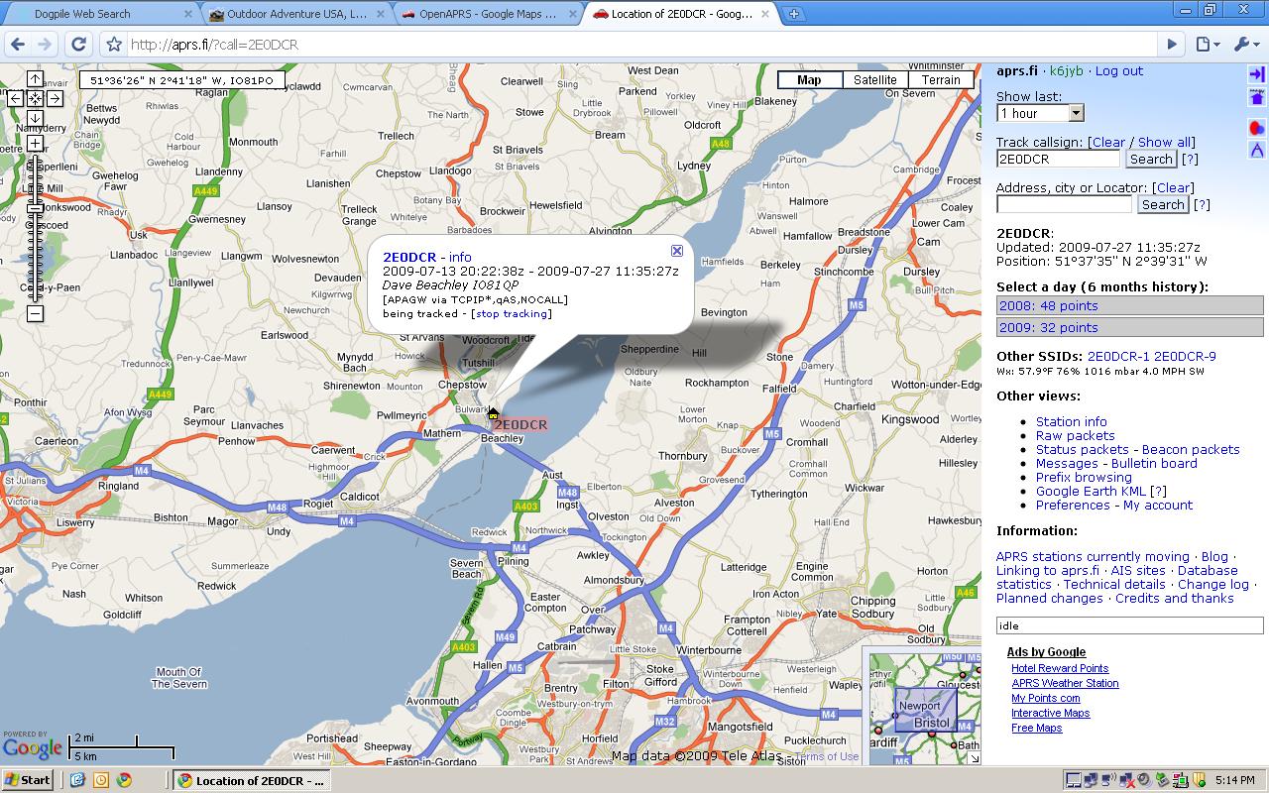Click the blue house icon in sidebar
1269x793 pixels.
[1256, 97]
